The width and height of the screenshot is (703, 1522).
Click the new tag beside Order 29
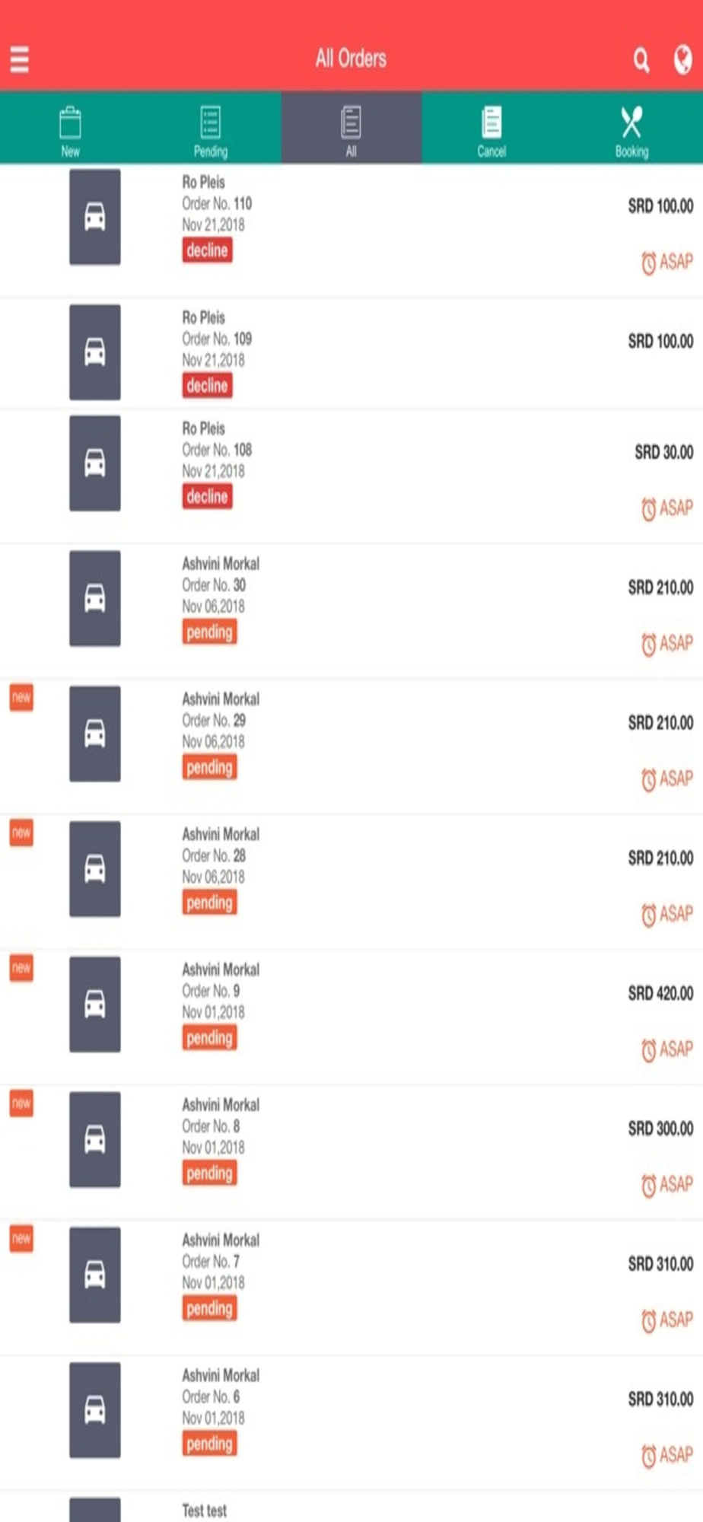tap(21, 698)
